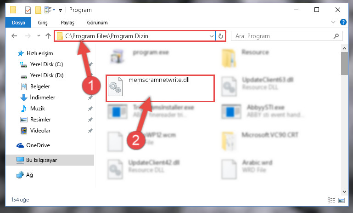Select the memscramnetwrite.dll file

point(160,88)
